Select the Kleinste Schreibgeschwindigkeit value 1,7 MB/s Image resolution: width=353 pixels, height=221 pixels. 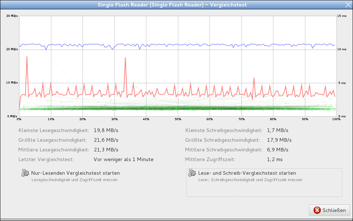[278, 130]
